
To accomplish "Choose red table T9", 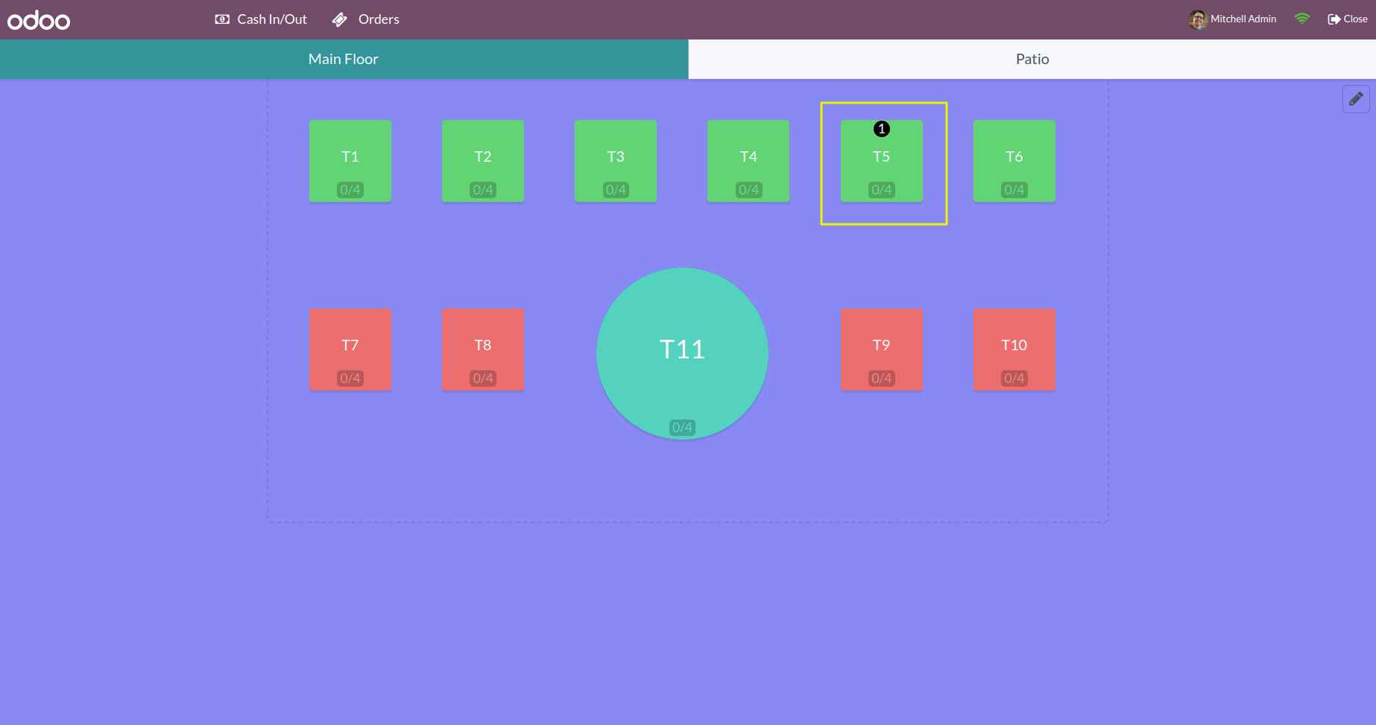I will (882, 349).
